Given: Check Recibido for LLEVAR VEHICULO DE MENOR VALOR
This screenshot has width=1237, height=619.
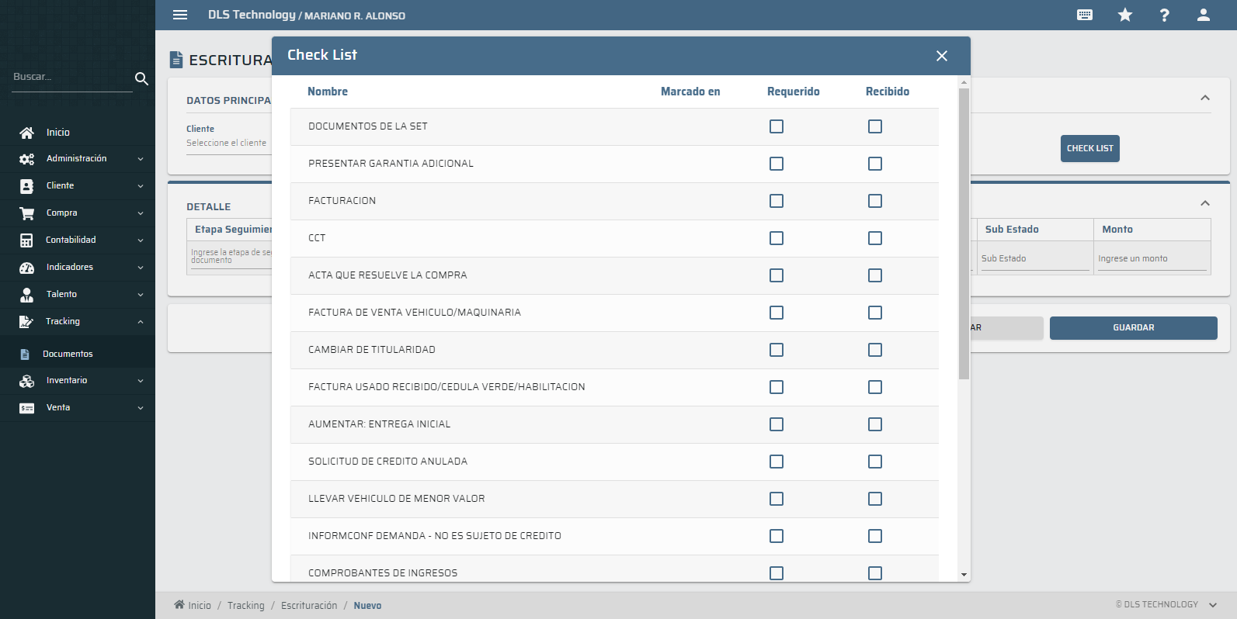Looking at the screenshot, I should pyautogui.click(x=875, y=499).
